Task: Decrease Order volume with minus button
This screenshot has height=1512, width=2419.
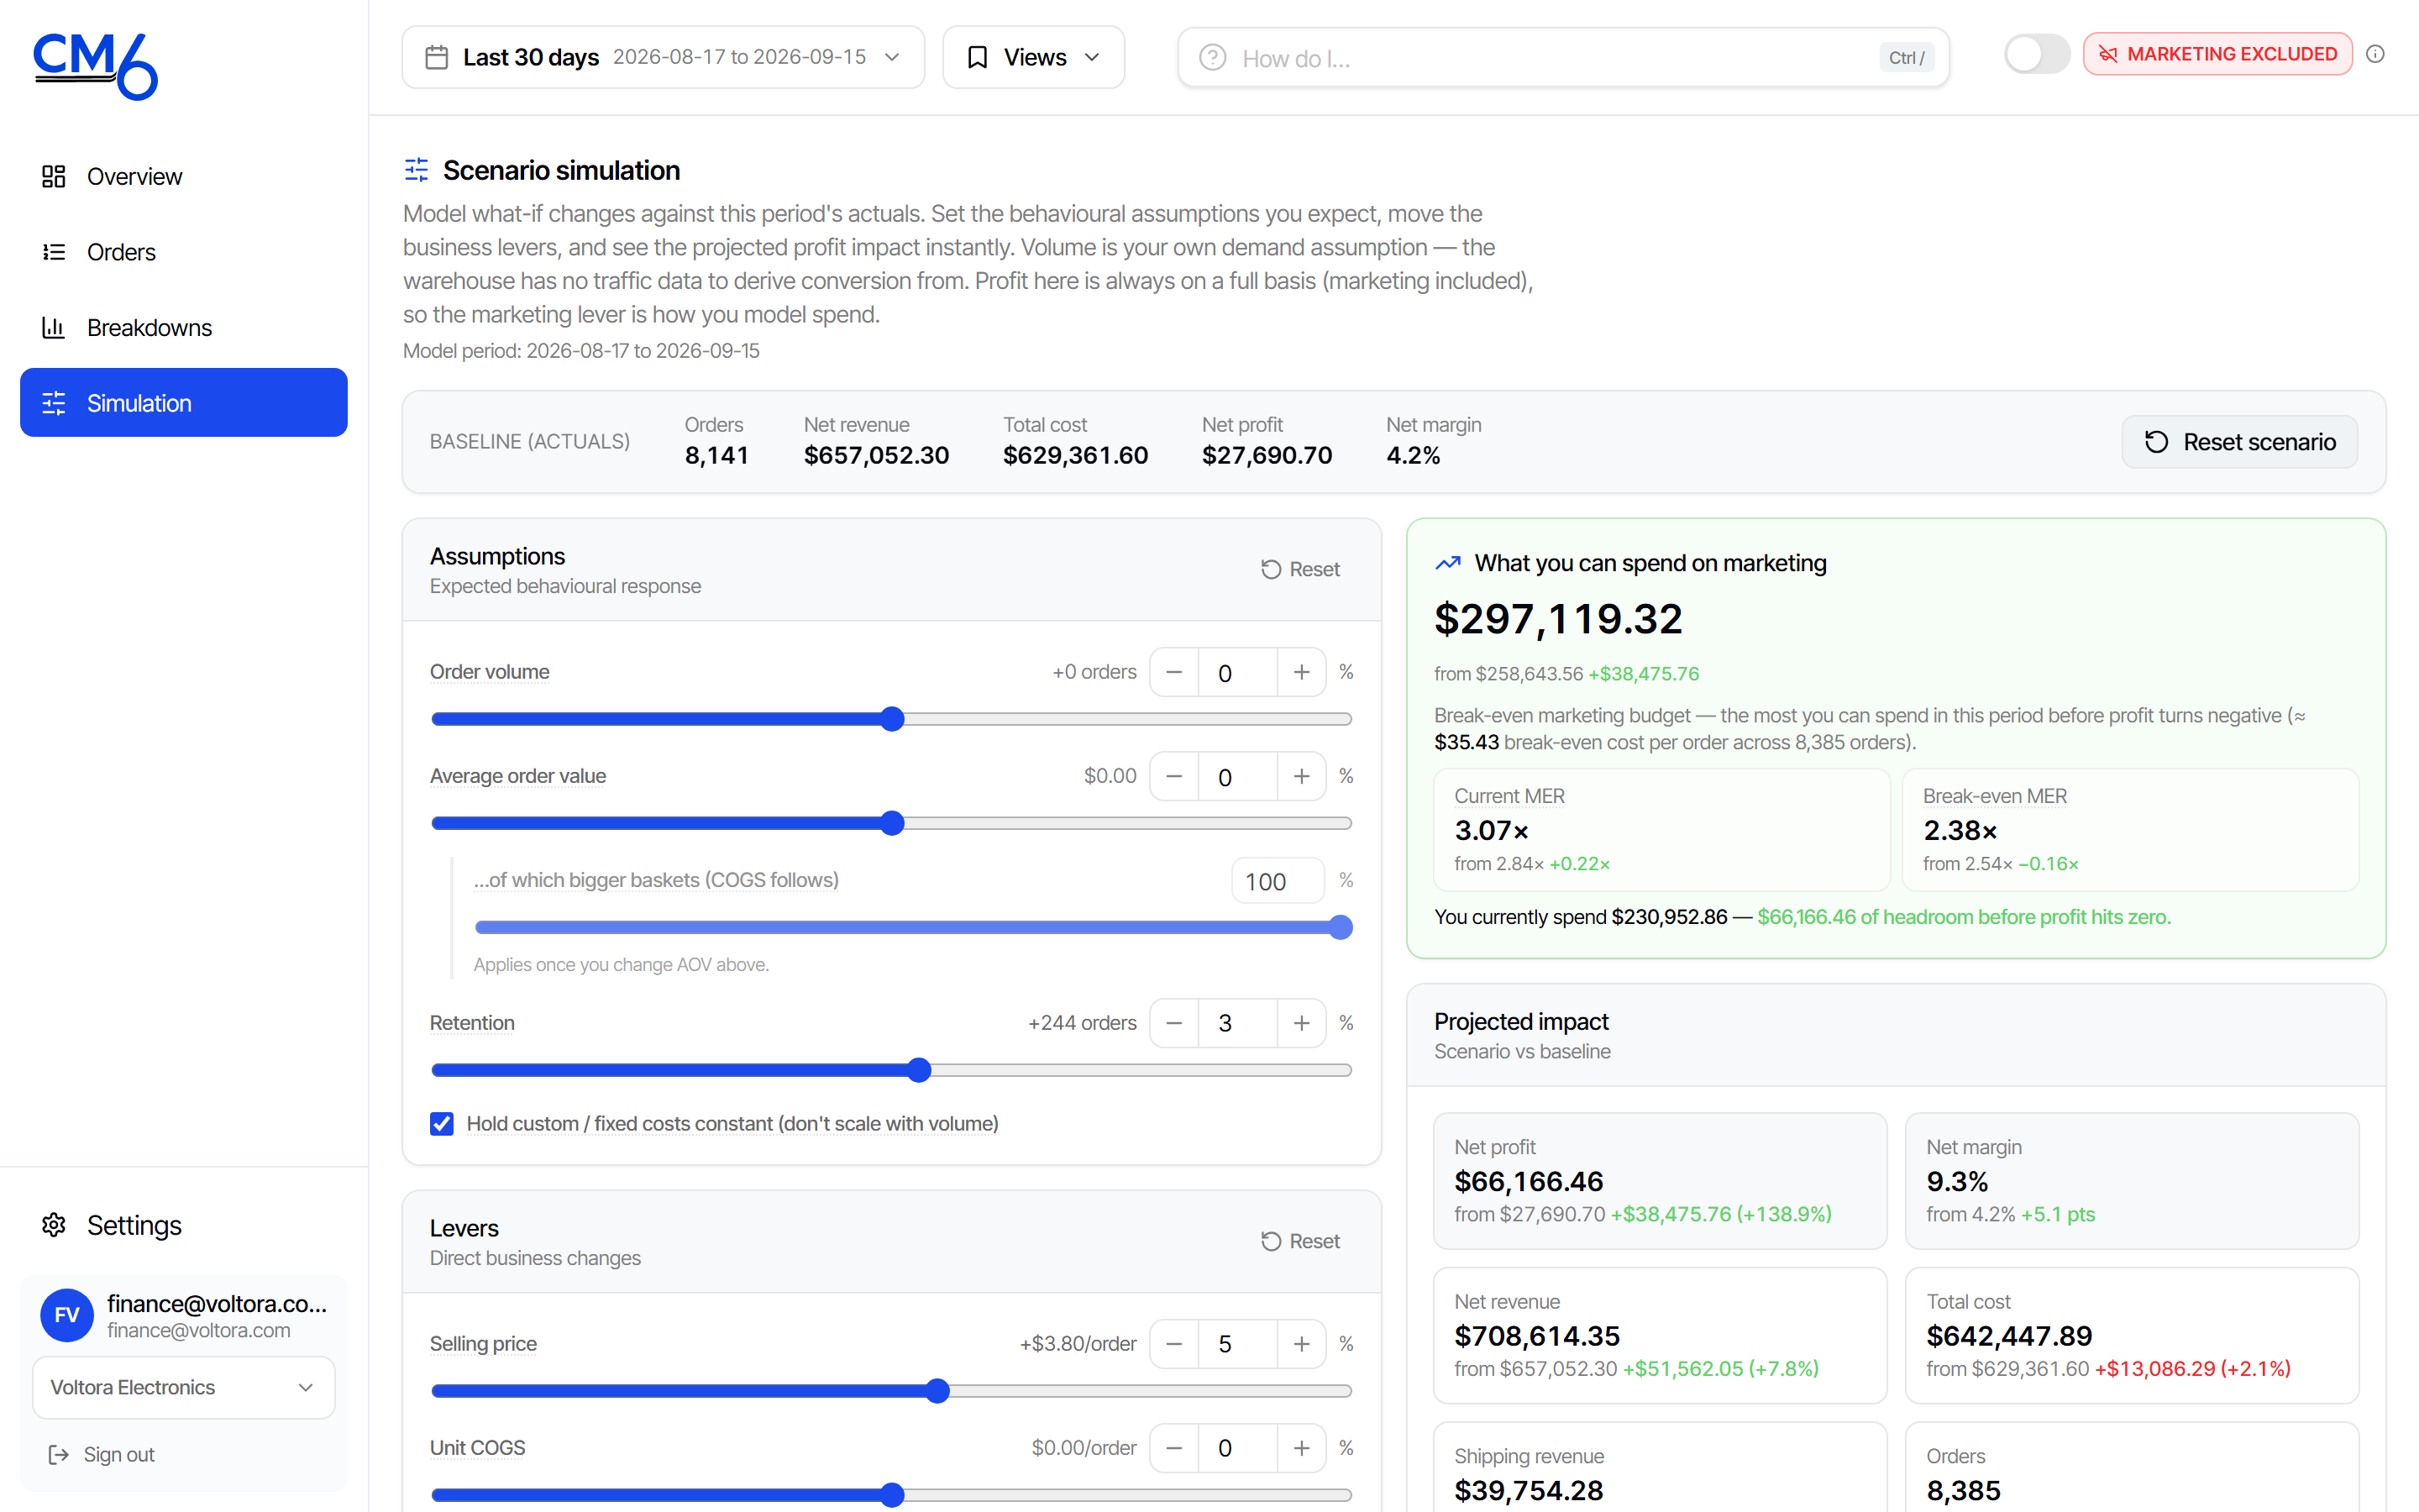Action: pos(1174,672)
